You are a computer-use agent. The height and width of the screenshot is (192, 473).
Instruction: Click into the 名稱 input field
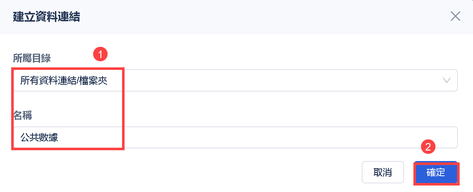[235, 137]
